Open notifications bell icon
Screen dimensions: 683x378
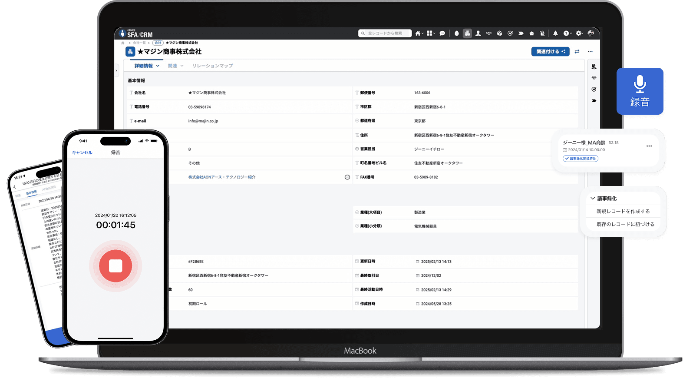(555, 33)
